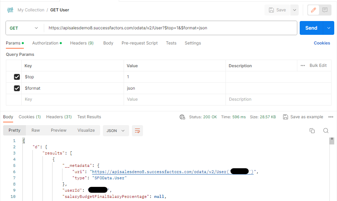Click the blue Send button
Viewport: 337px width, 201px height.
[x=311, y=28]
